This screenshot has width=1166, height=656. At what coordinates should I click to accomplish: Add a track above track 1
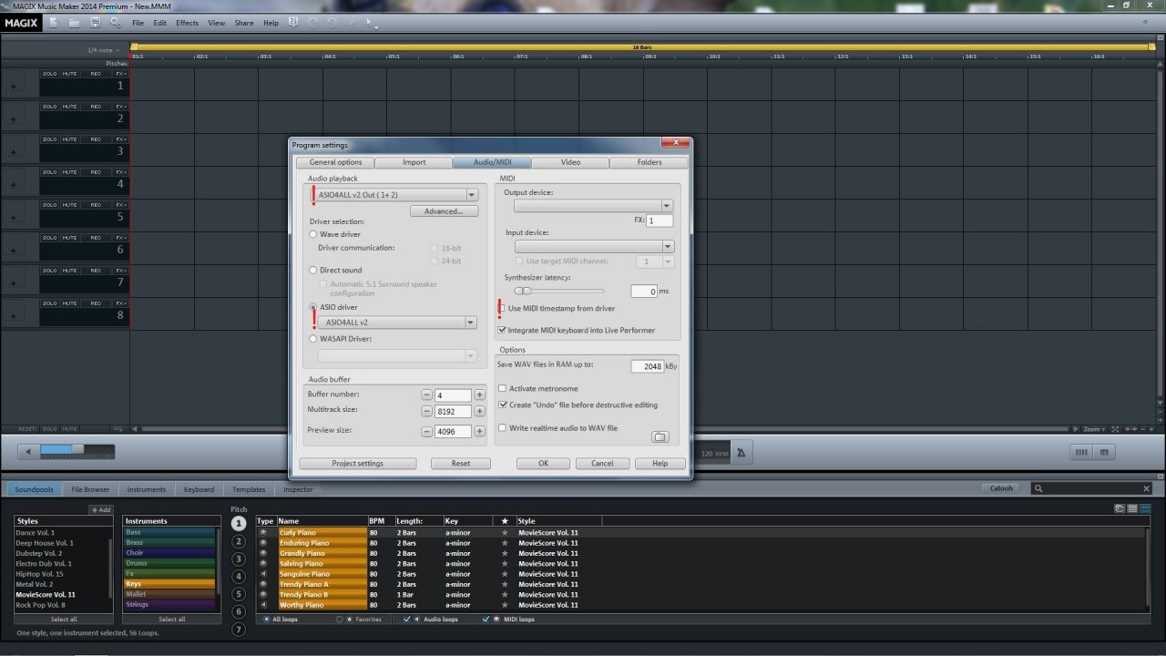(13, 87)
